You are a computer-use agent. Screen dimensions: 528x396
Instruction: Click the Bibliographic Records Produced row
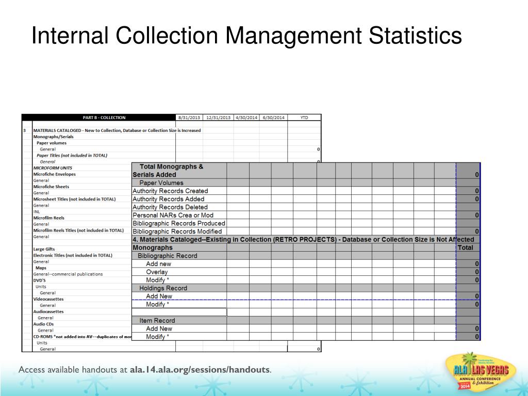pyautogui.click(x=179, y=223)
